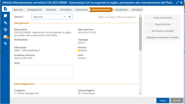185x104 pixels.
Task: Click inside the Note text area
Action: pos(44,71)
